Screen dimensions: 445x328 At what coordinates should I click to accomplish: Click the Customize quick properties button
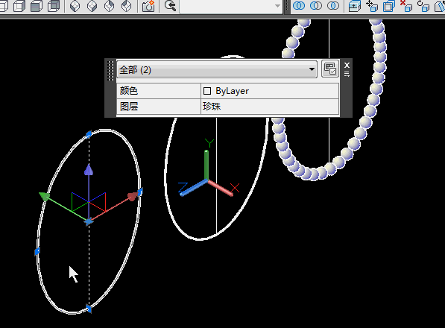pyautogui.click(x=330, y=69)
